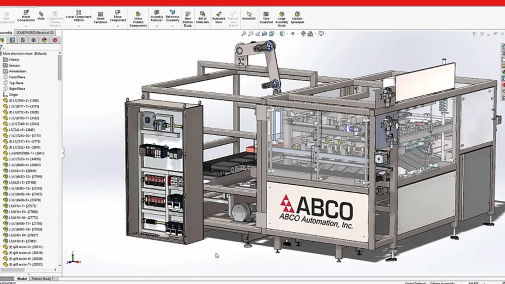Select component L1|7300<2> (1080)
The height and width of the screenshot is (284, 505).
click(21, 100)
